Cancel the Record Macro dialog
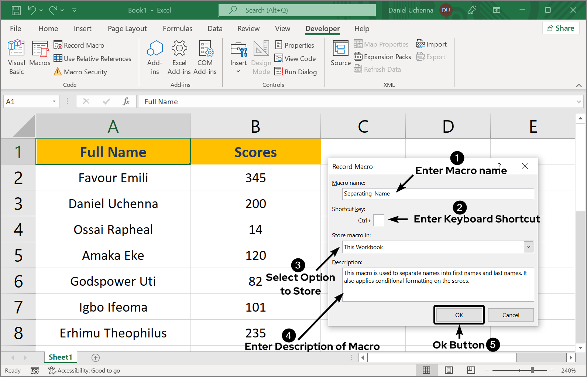This screenshot has height=377, width=587. (x=511, y=315)
